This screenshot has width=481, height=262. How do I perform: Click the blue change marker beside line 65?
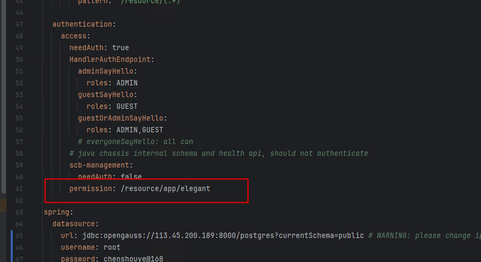point(11,235)
